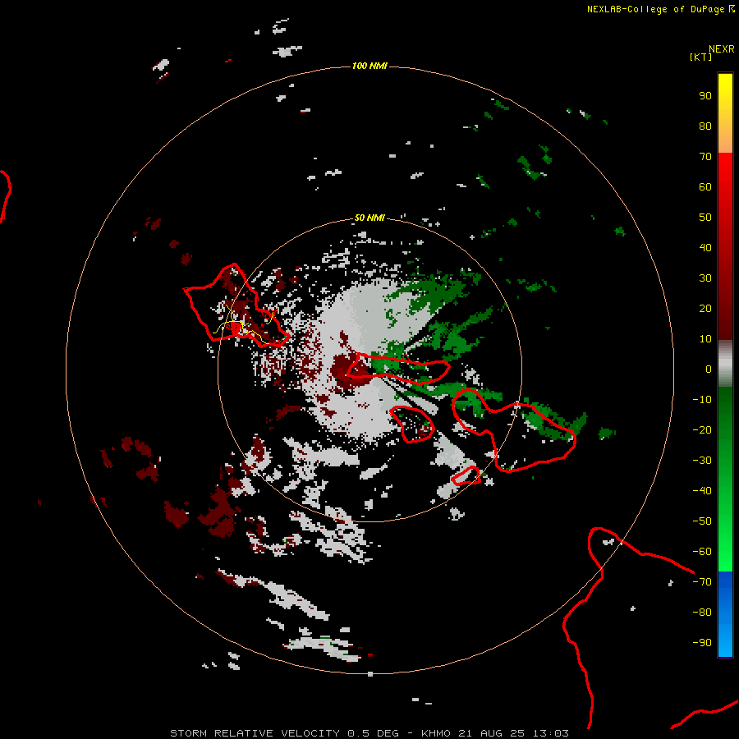
Task: Click the 60 value on the velocity scale
Action: click(x=705, y=186)
